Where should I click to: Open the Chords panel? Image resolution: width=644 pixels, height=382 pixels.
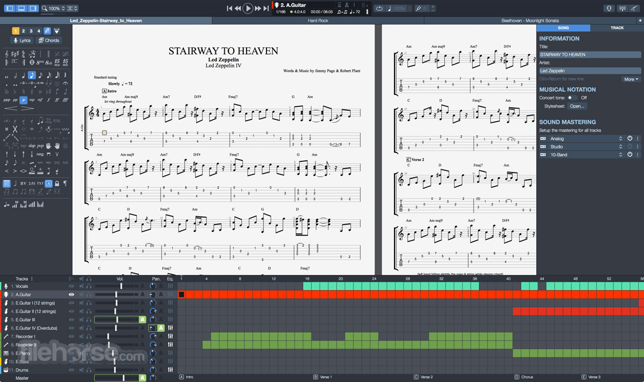pos(49,40)
